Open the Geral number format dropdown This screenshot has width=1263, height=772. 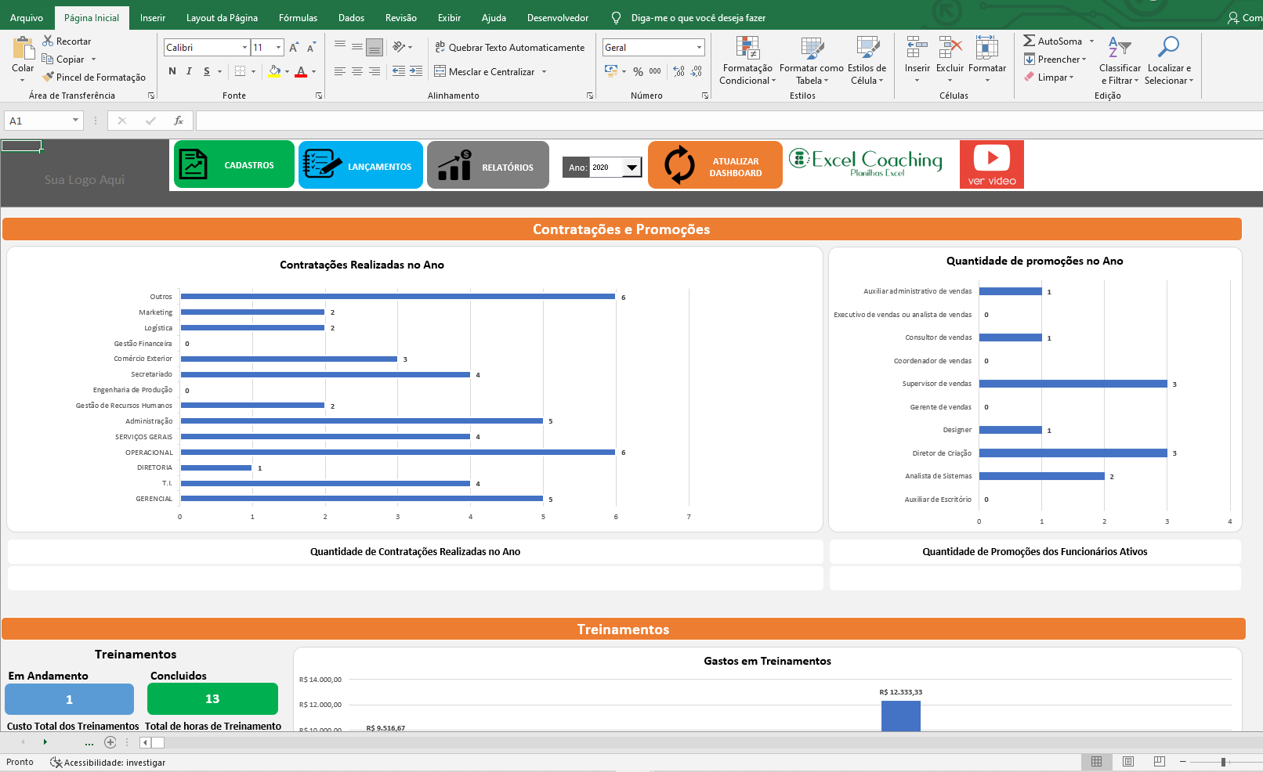tap(699, 48)
